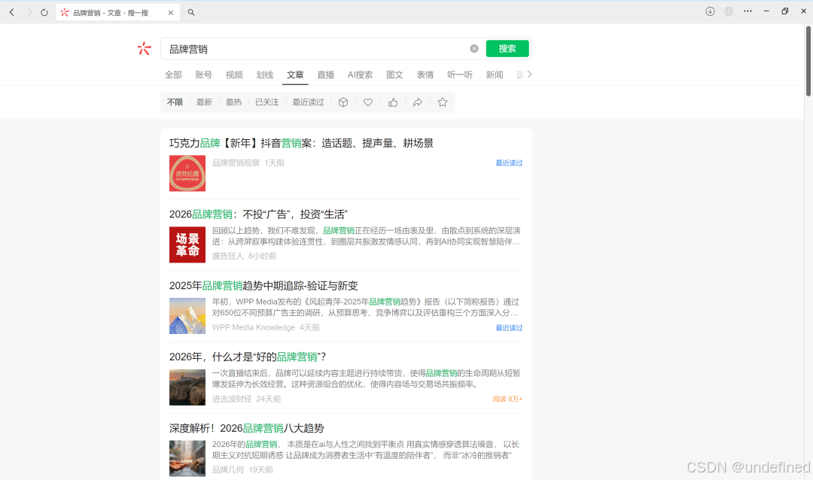The image size is (813, 480).
Task: Toggle the cube icon filter
Action: [343, 102]
